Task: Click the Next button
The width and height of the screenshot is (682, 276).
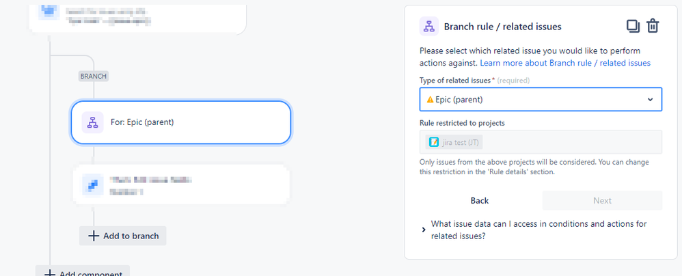Action: (602, 200)
